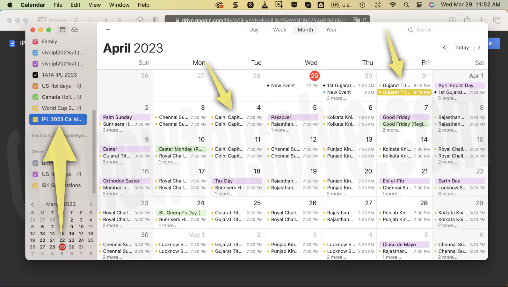Switch to Week view tab
This screenshot has height=287, width=508.
(x=279, y=30)
